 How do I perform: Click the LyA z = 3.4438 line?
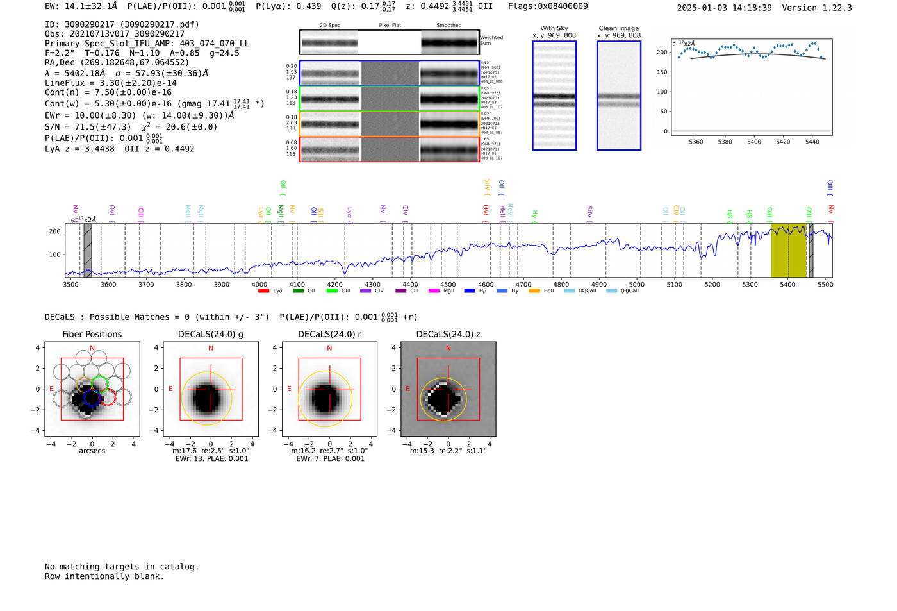[120, 149]
